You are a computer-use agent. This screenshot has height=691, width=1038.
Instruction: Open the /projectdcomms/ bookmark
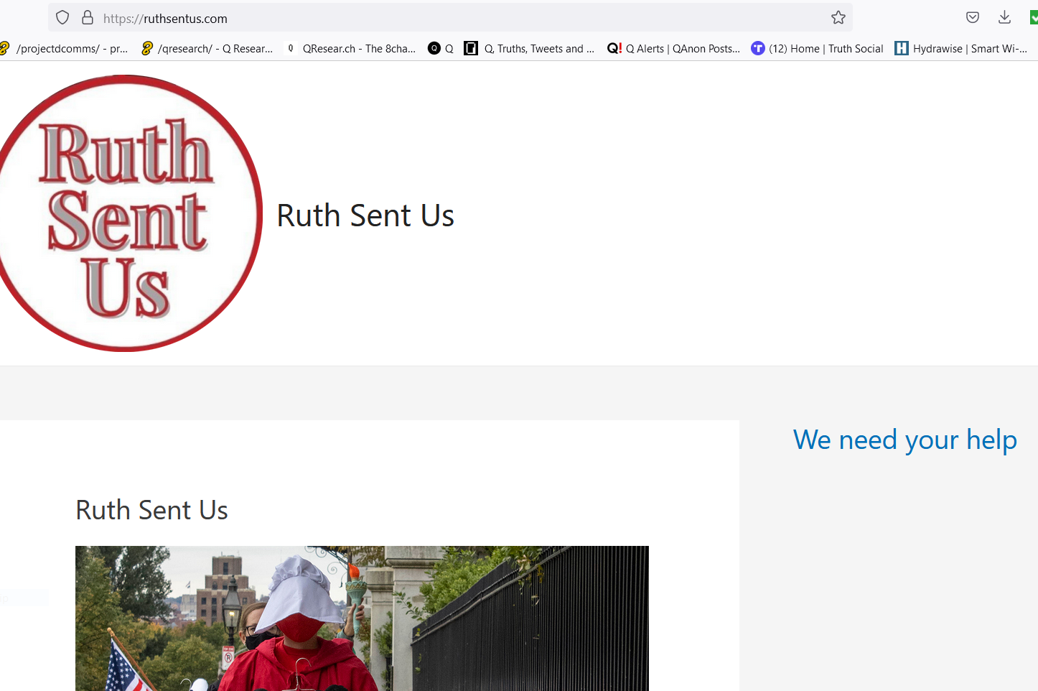[x=65, y=48]
